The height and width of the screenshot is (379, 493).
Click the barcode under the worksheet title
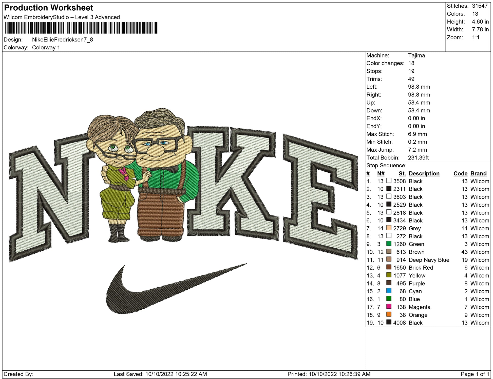point(81,28)
